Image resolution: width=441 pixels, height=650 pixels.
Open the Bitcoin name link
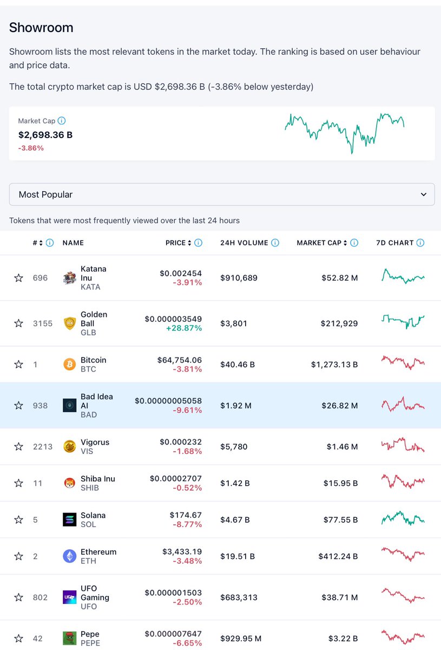(x=94, y=360)
